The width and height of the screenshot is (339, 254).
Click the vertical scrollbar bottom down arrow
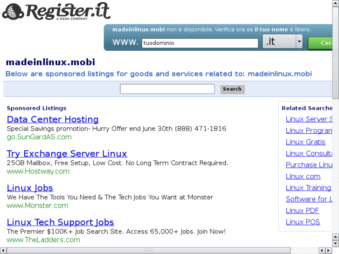coord(336,244)
